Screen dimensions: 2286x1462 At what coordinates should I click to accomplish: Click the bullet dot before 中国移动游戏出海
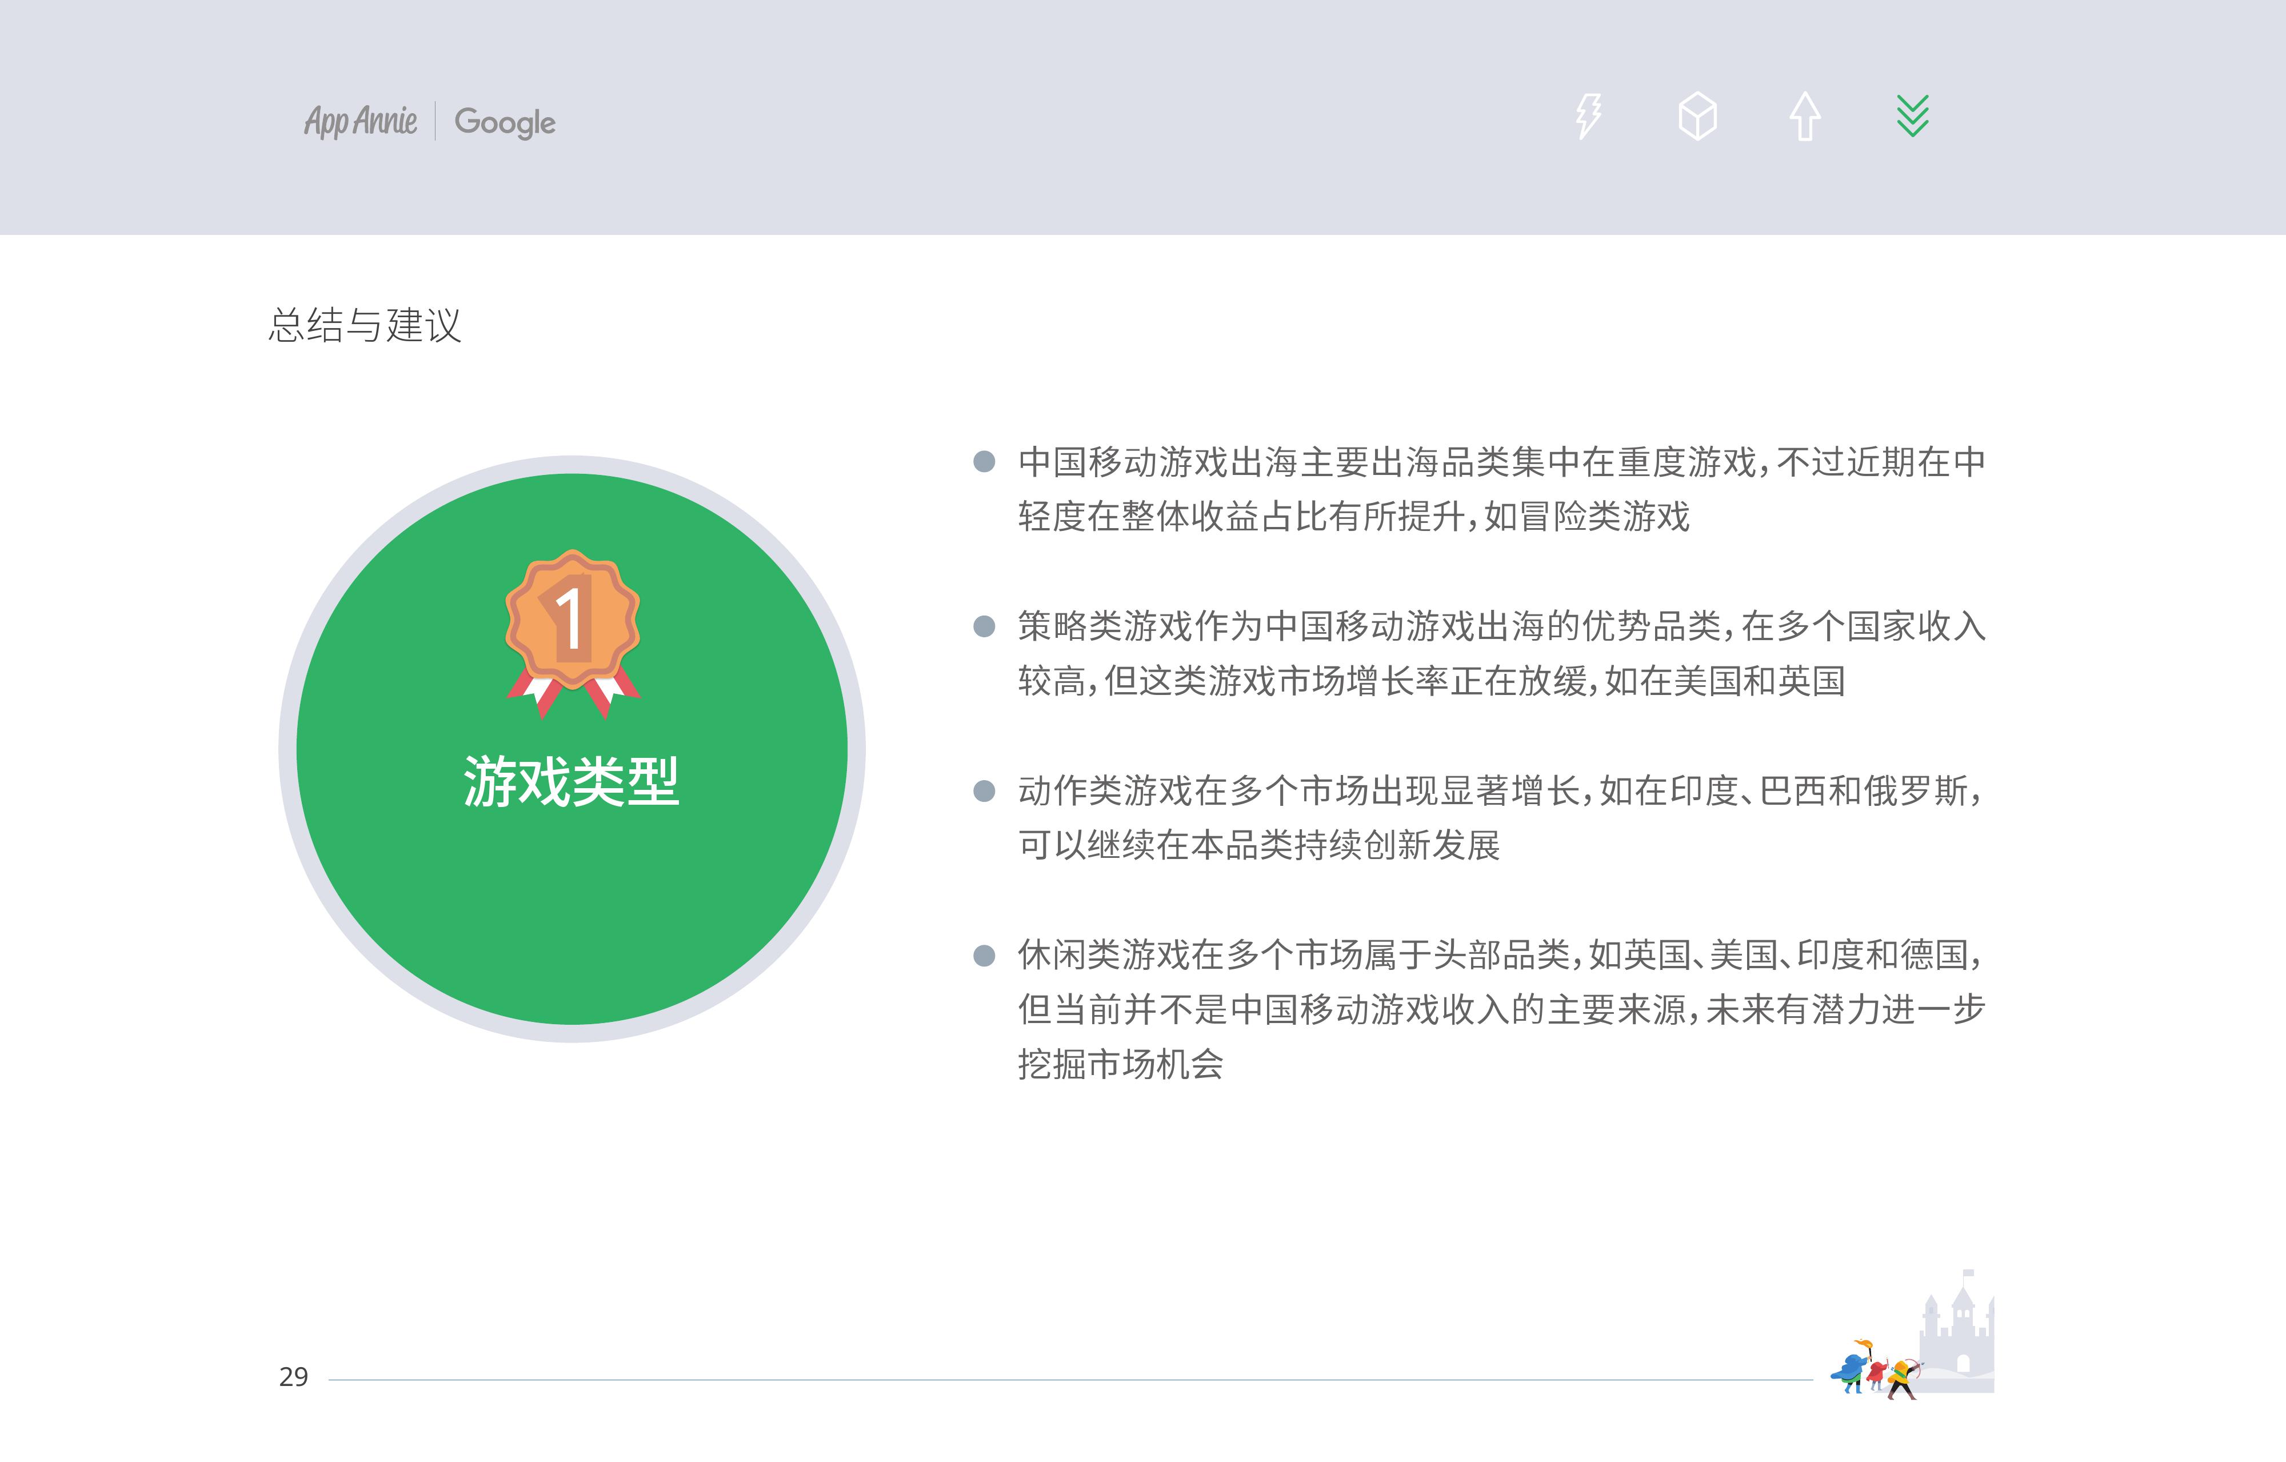point(985,462)
